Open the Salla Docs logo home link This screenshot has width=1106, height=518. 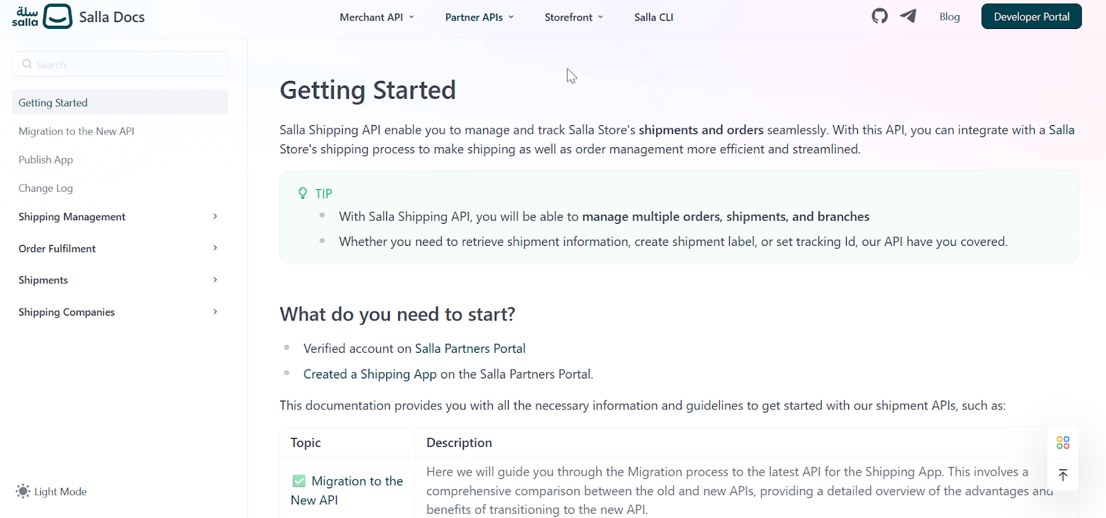click(x=78, y=17)
